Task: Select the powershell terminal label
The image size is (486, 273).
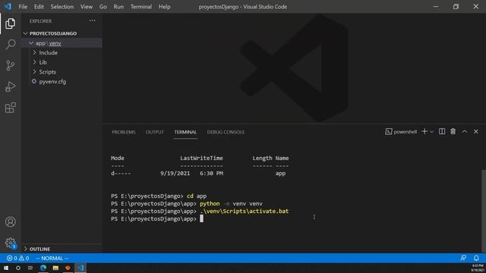Action: point(401,131)
